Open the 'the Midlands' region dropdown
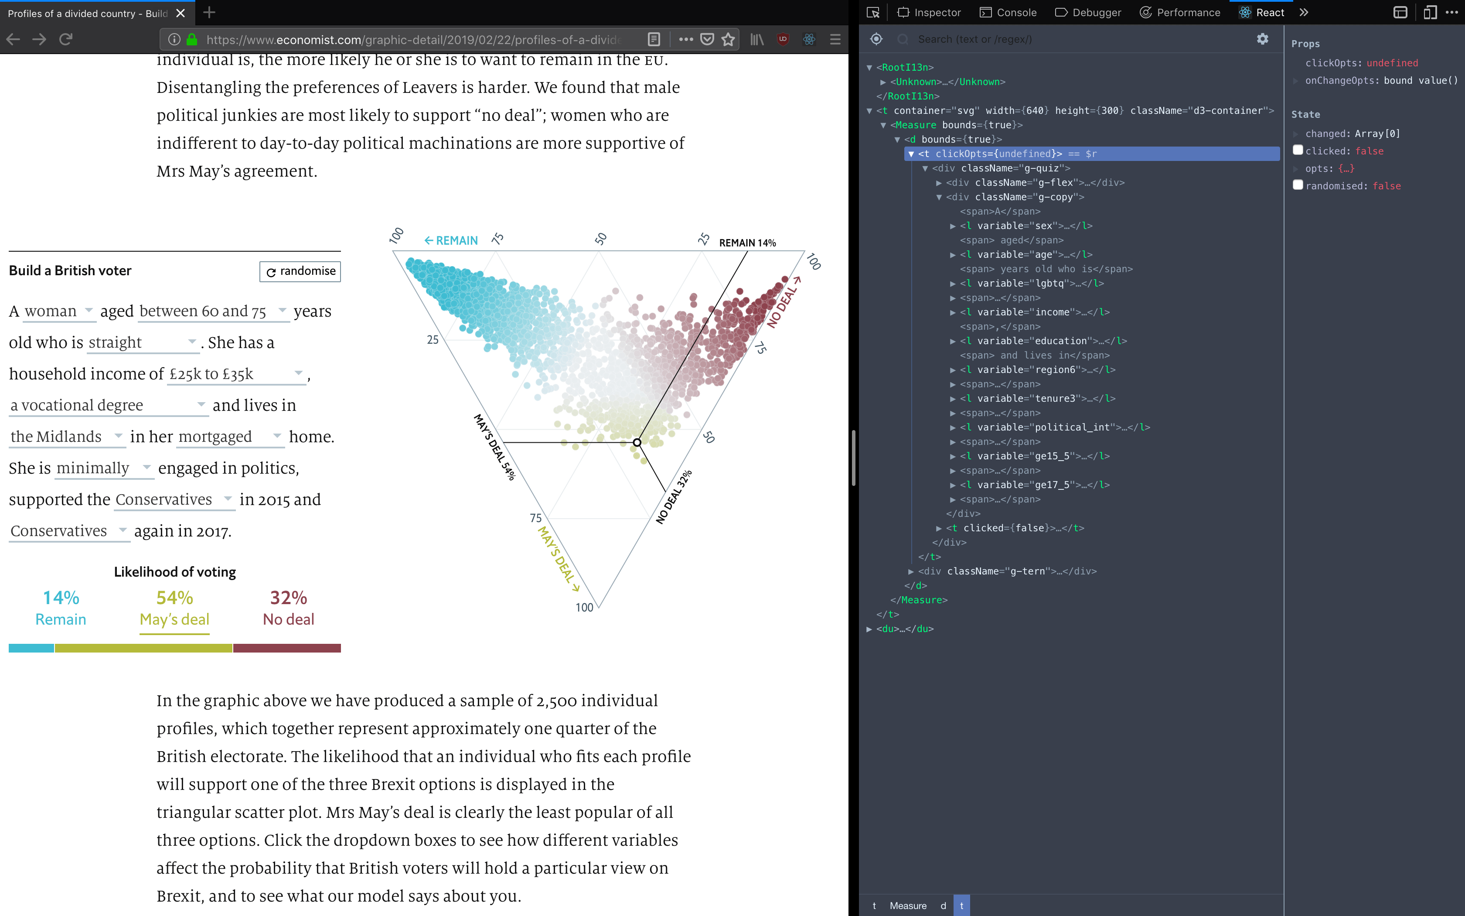1465x916 pixels. pos(67,437)
